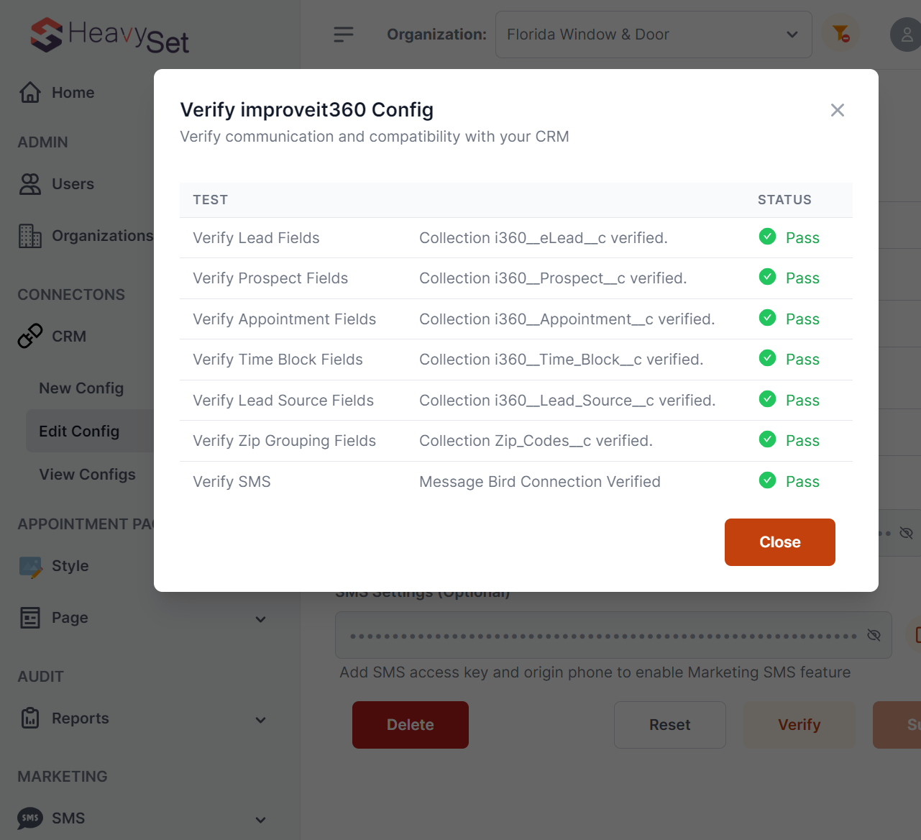Click the HeavySet logo
Screen dimensions: 921x840
coord(108,34)
